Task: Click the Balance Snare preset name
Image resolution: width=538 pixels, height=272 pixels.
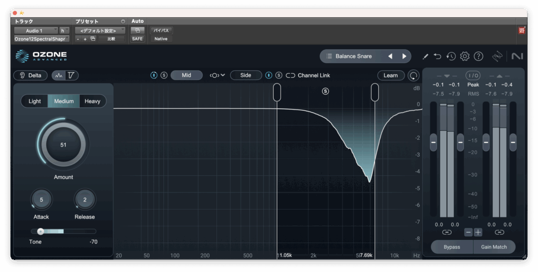Action: tap(353, 56)
